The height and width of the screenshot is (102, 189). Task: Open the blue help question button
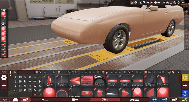[185, 93]
